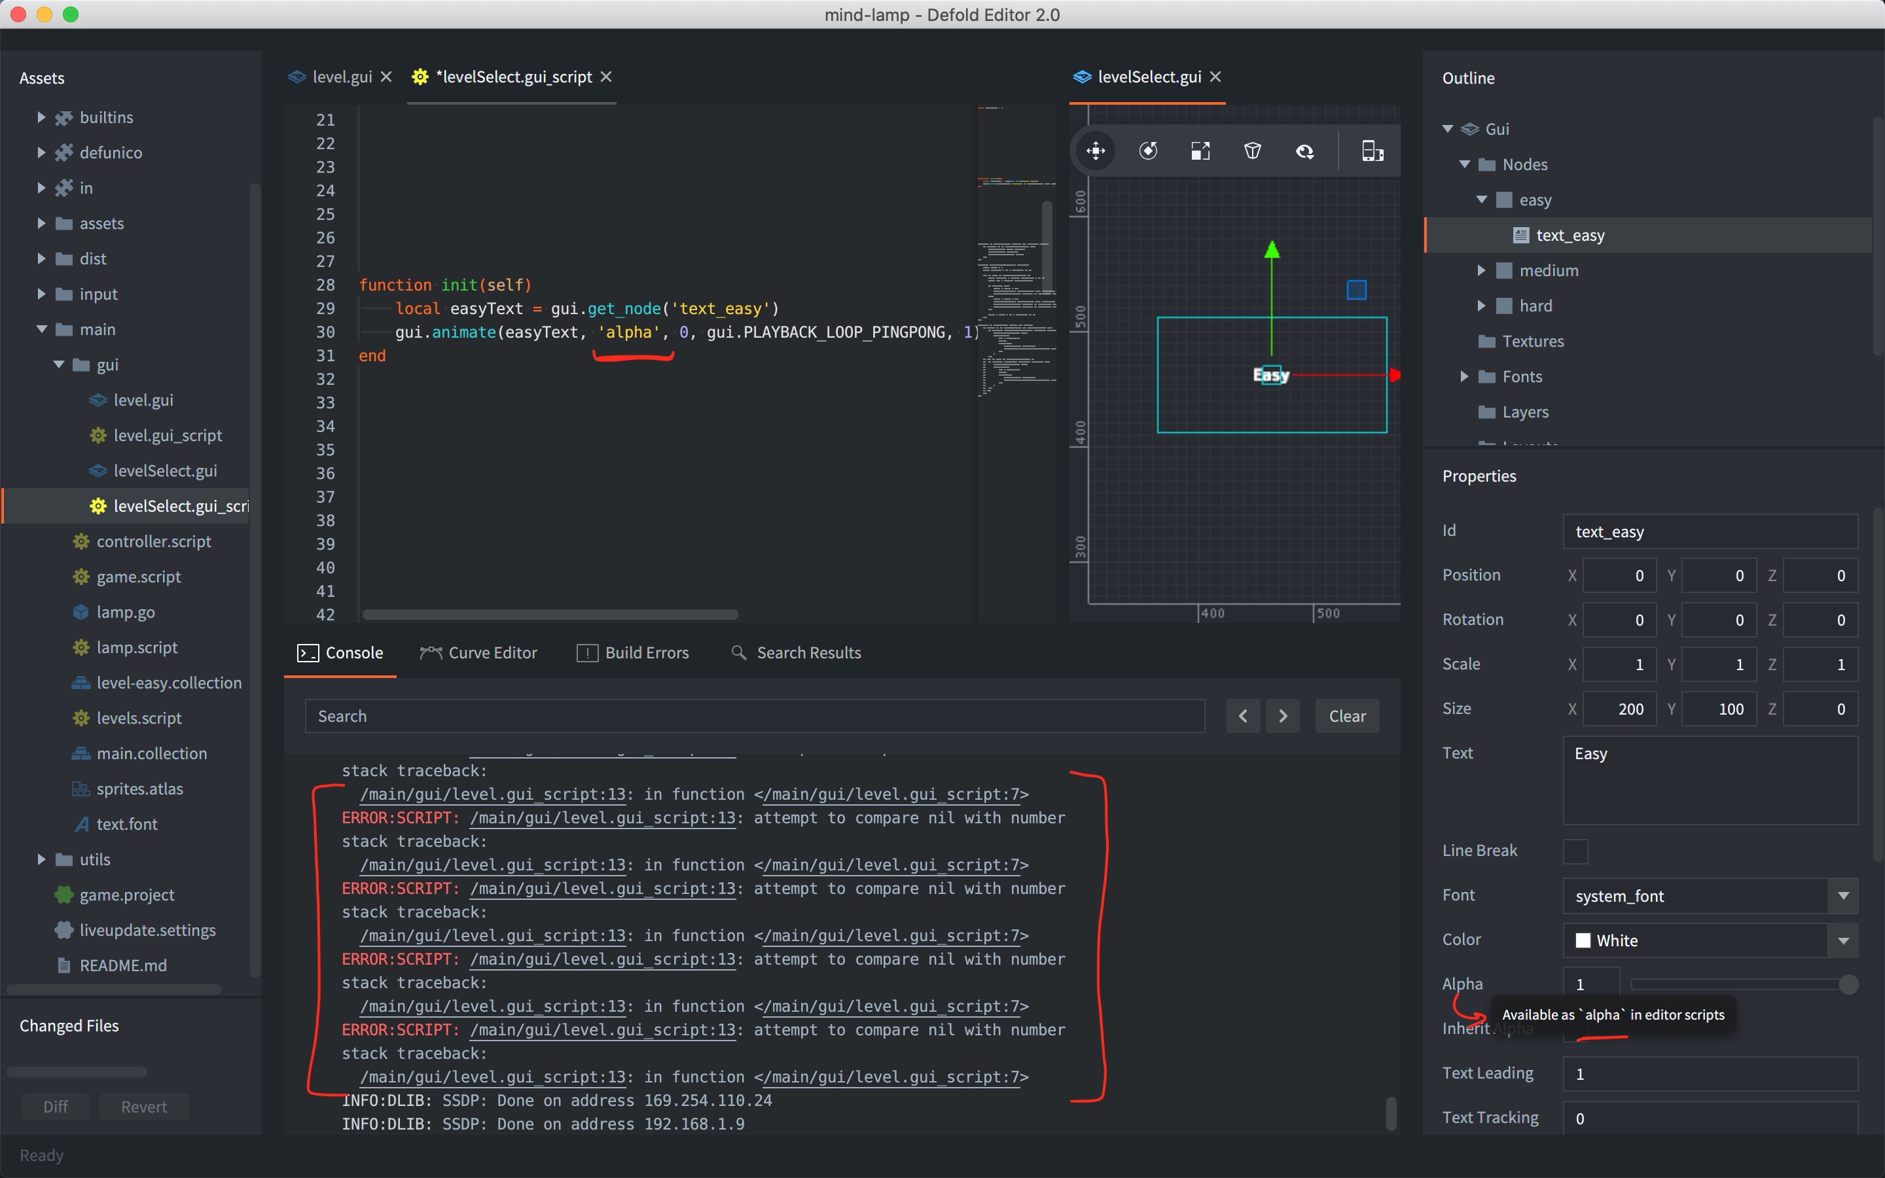
Task: Open the Search Results tab
Action: click(796, 653)
